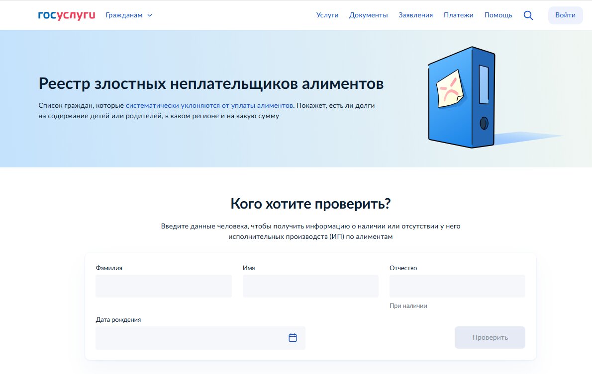
Task: Click the Реестр злостных неплательщиков алиментов heading
Action: [211, 84]
